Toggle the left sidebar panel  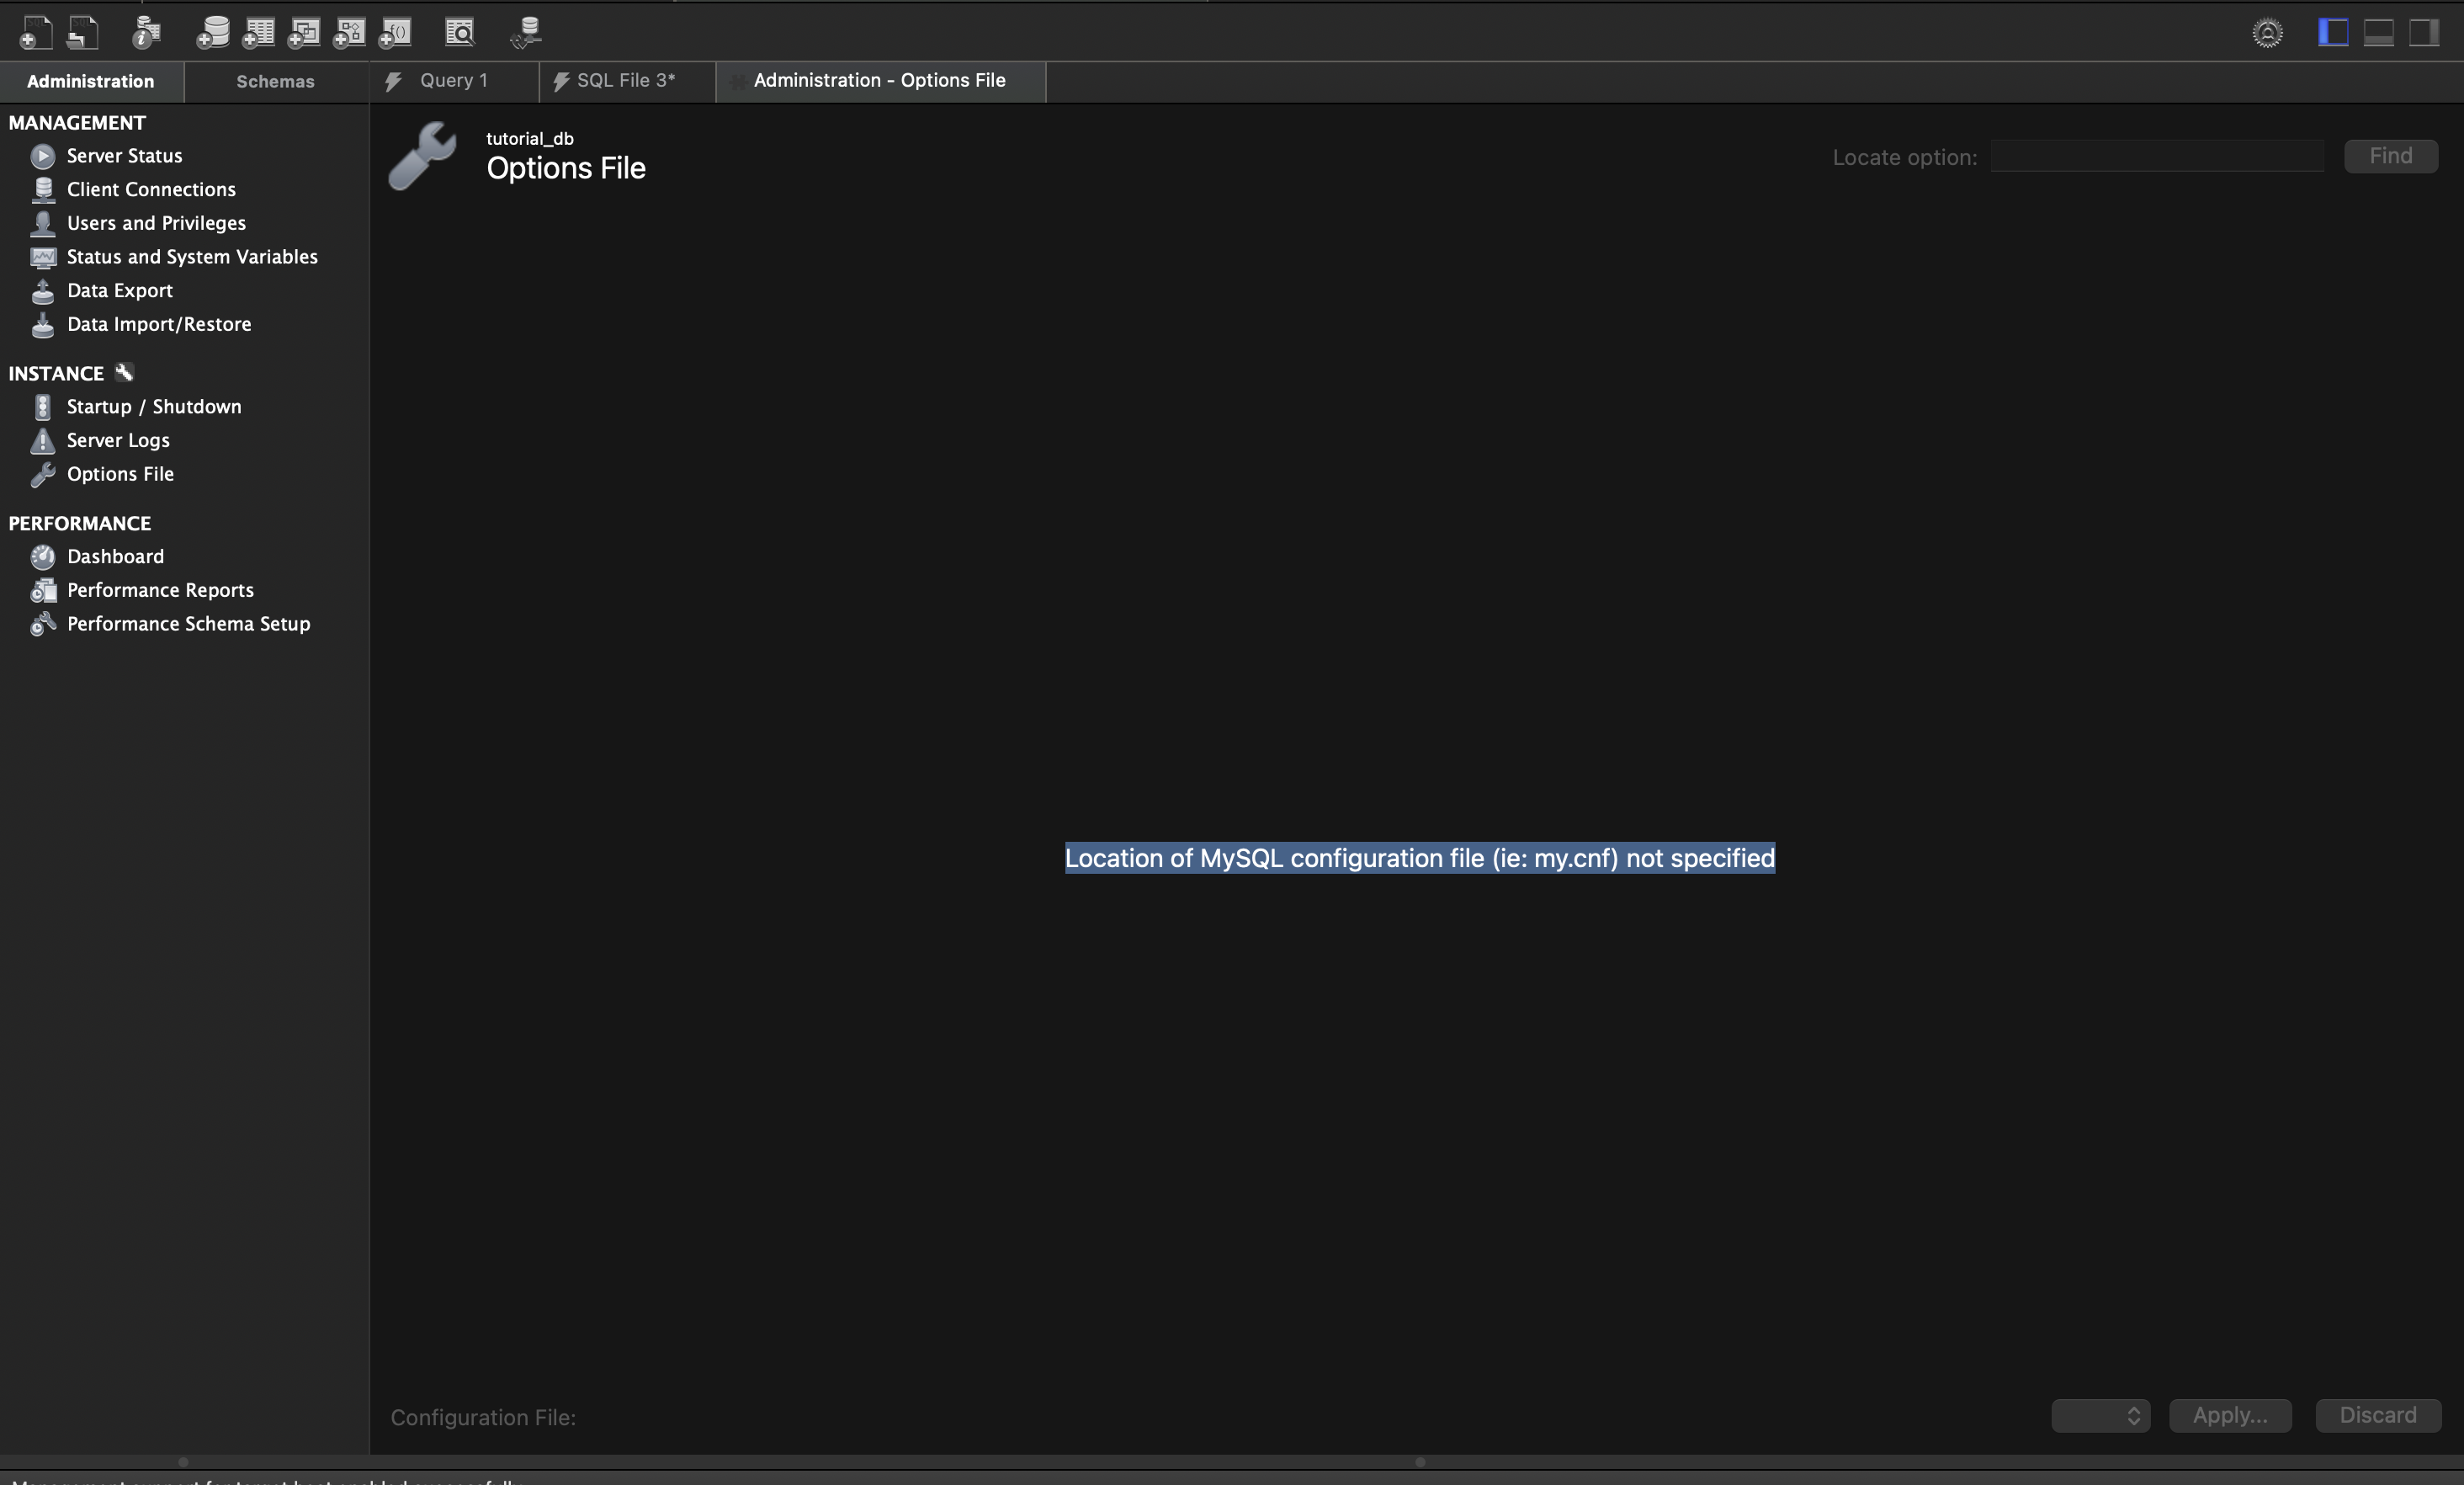pos(2333,33)
